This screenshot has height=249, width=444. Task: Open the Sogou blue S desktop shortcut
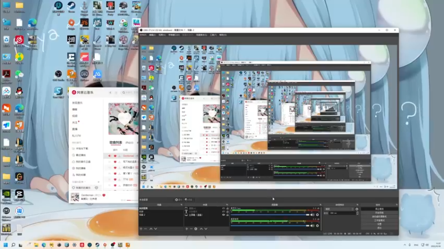tap(58, 92)
